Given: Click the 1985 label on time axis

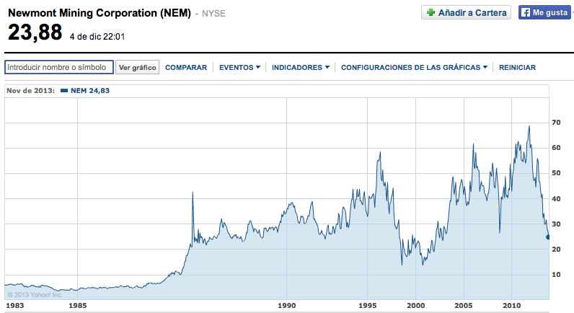Looking at the screenshot, I should (x=78, y=306).
